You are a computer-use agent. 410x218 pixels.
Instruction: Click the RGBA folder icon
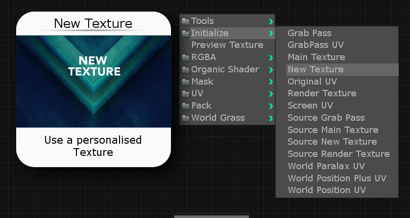[186, 57]
